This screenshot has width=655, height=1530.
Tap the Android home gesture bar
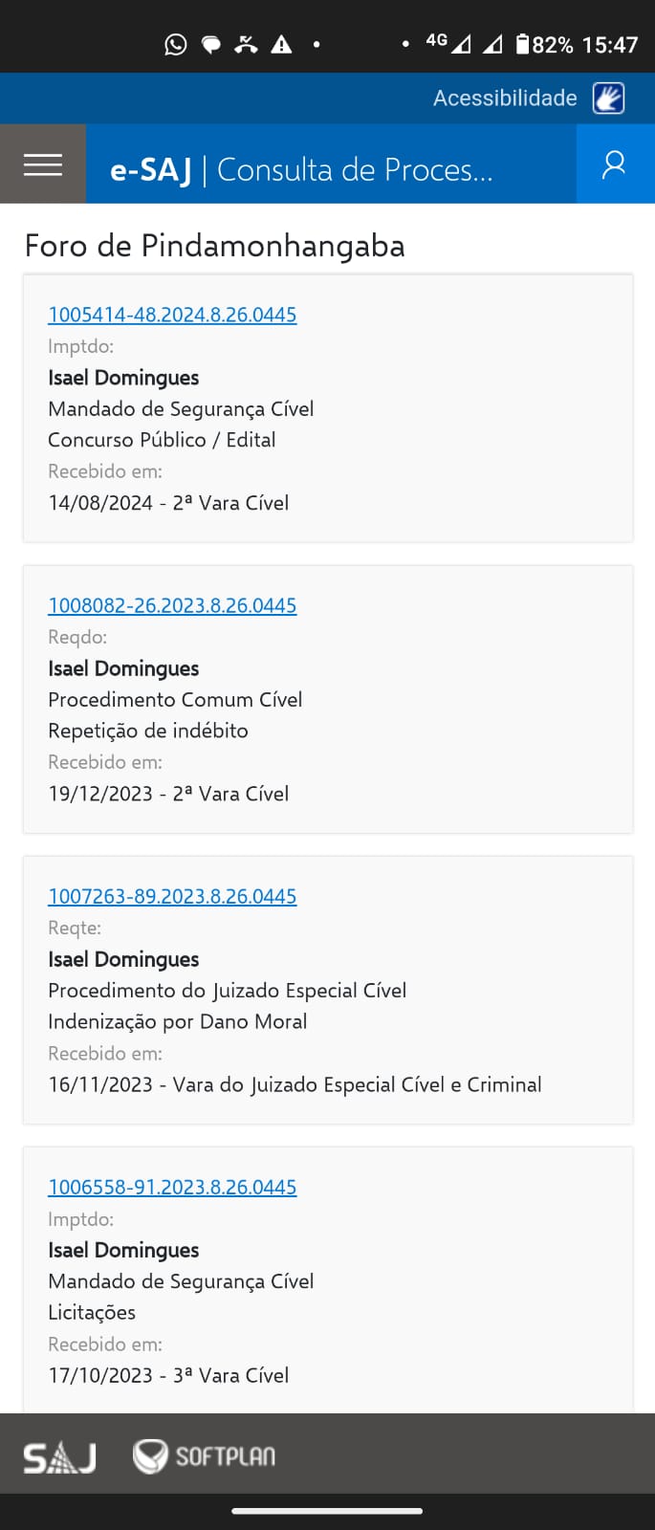[x=327, y=1511]
